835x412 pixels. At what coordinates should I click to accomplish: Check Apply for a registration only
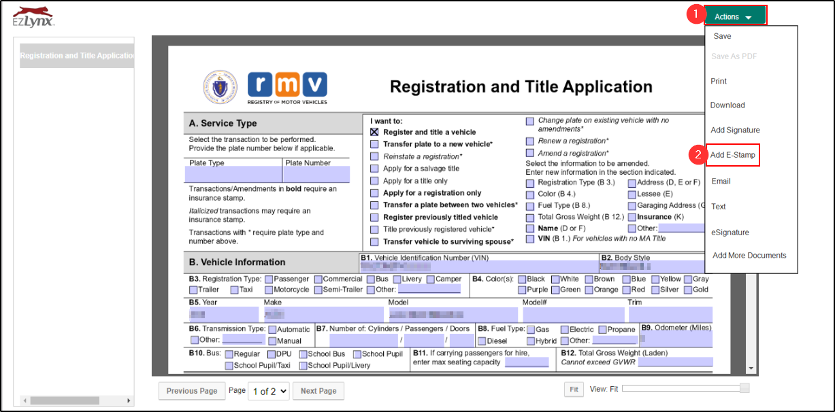pos(374,193)
